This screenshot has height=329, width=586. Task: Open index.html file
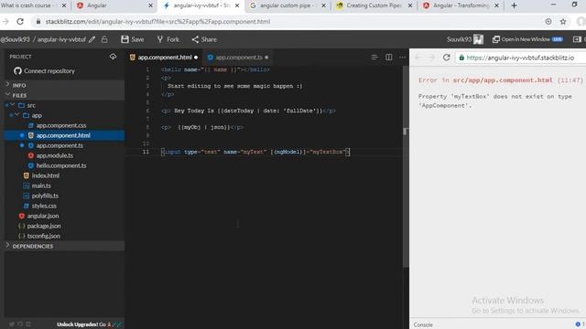(45, 175)
